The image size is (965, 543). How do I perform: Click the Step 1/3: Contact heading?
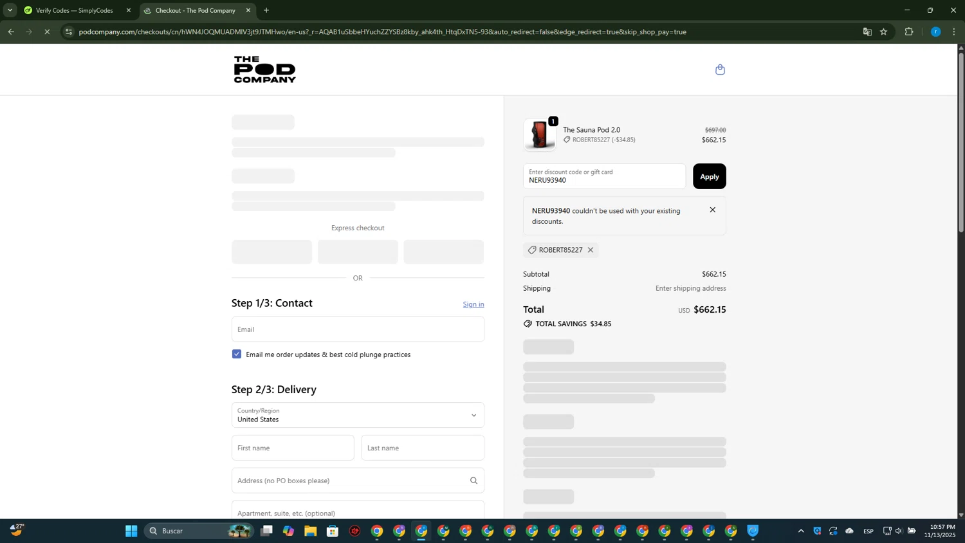[x=272, y=303]
